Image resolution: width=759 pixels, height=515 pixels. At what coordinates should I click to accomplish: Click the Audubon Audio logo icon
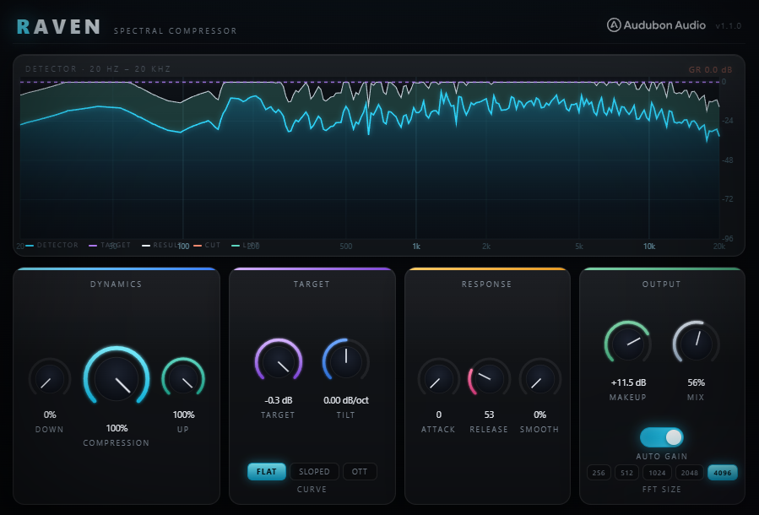tap(614, 24)
